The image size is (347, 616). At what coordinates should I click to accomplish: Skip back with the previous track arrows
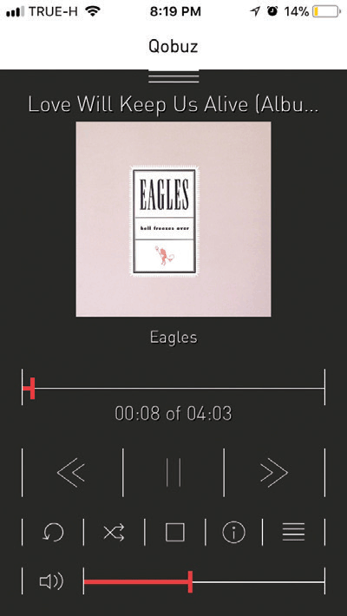click(x=71, y=472)
